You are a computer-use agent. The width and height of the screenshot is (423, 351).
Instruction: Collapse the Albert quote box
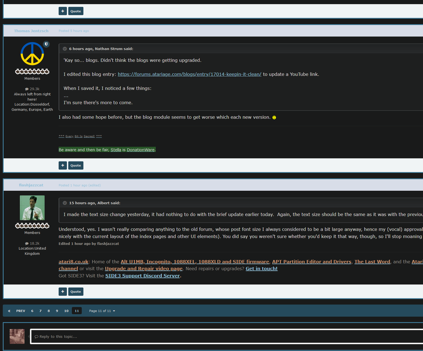65,203
